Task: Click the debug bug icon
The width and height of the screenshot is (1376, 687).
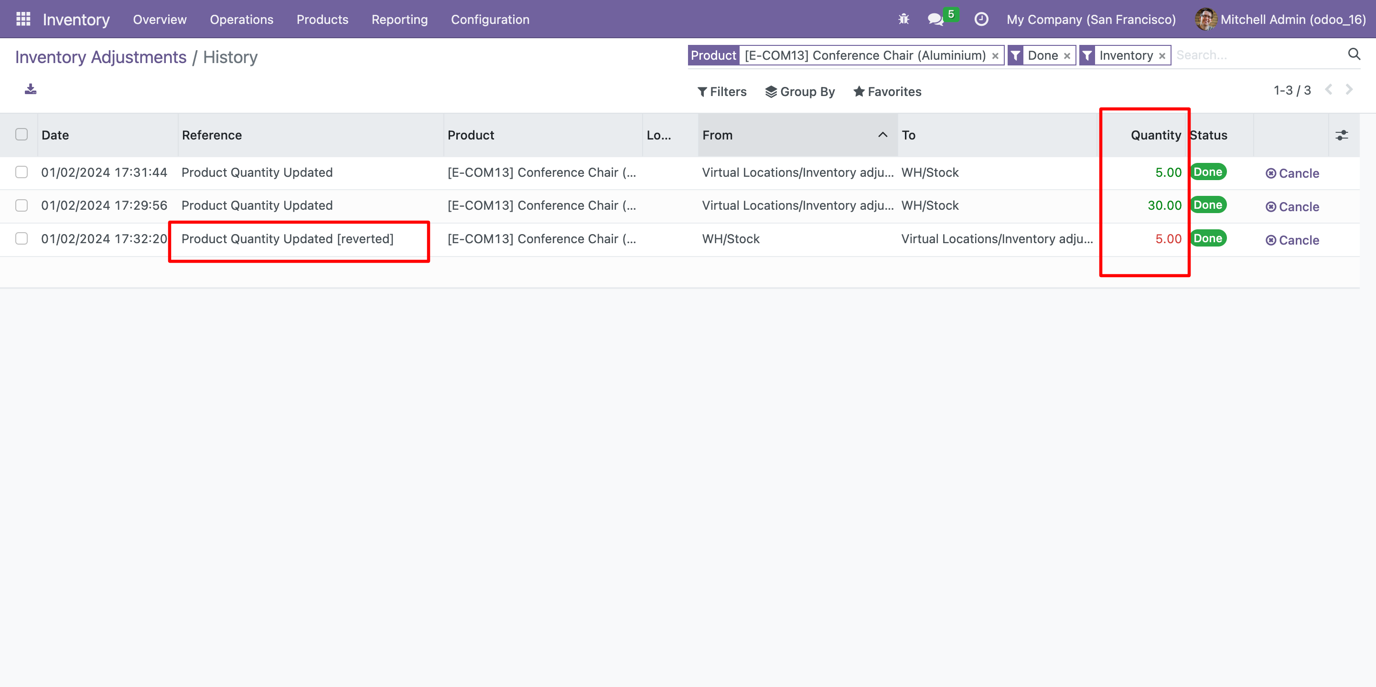Action: pos(903,19)
